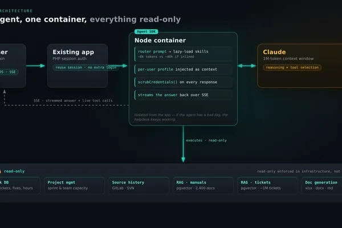
Task: Click 'scrubCredentials() on every response' row
Action: pyautogui.click(x=183, y=82)
